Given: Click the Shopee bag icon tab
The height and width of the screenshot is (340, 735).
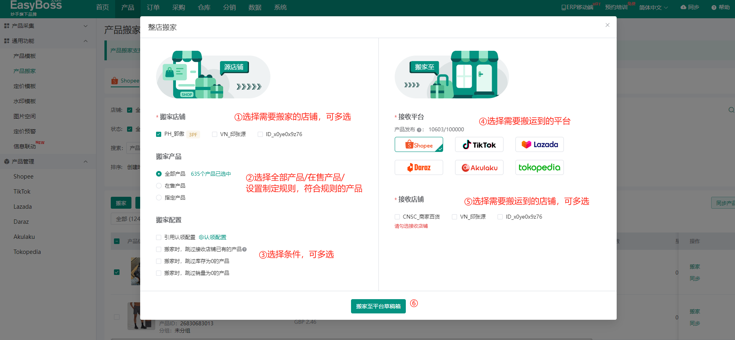Looking at the screenshot, I should 115,81.
